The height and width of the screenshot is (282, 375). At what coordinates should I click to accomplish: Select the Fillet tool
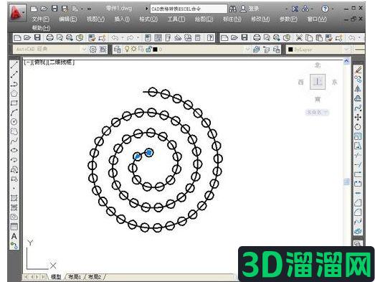358,212
